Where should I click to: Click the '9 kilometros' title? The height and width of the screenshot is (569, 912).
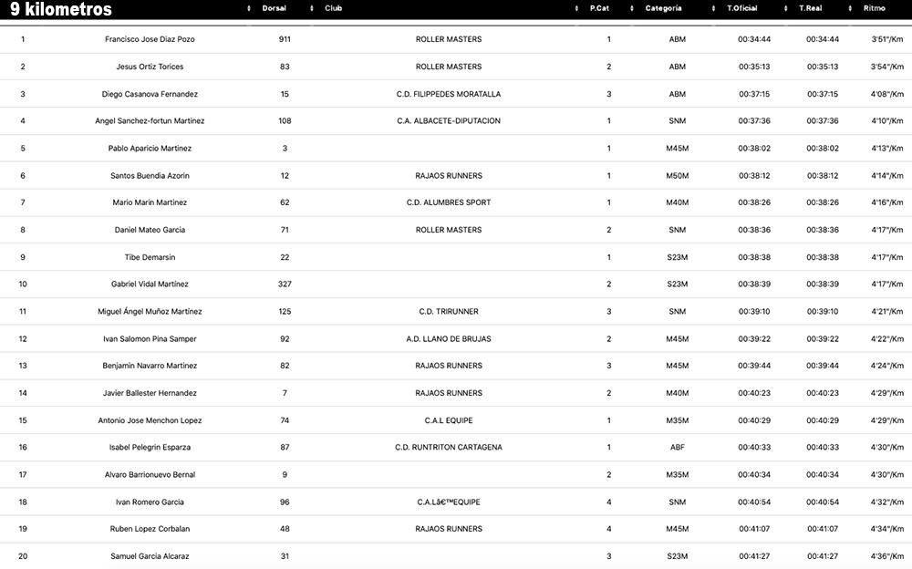[x=61, y=10]
